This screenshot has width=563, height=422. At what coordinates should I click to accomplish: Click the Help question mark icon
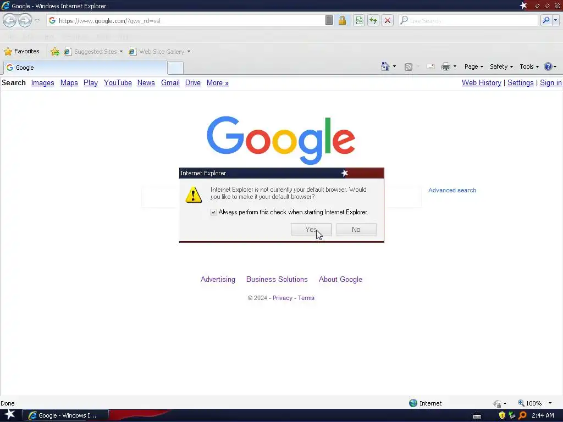click(548, 66)
